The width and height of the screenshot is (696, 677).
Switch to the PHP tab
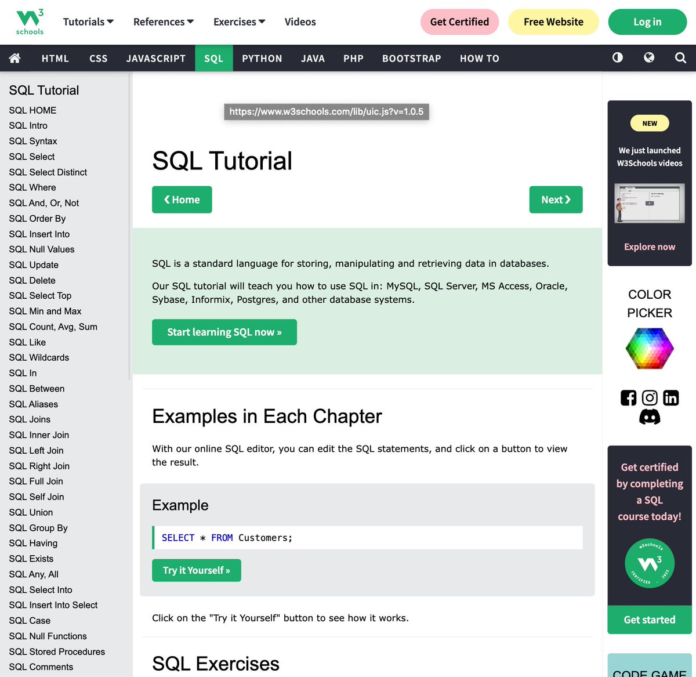tap(353, 58)
